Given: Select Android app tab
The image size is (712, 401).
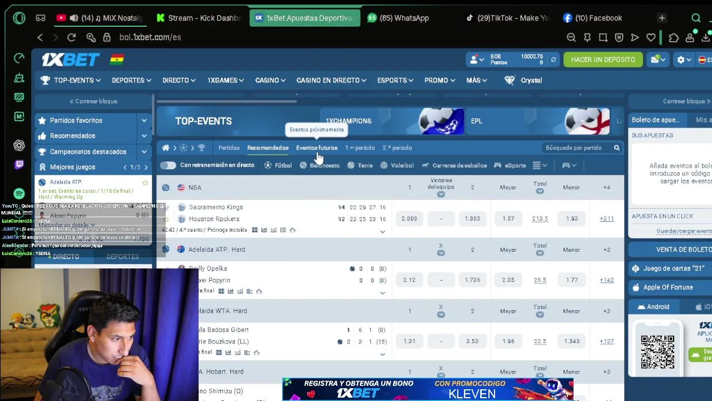Looking at the screenshot, I should [654, 307].
